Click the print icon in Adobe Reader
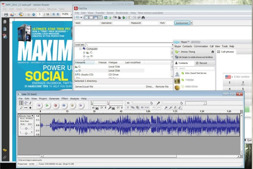Viewport: 253px width, 169px height. [x=6, y=14]
